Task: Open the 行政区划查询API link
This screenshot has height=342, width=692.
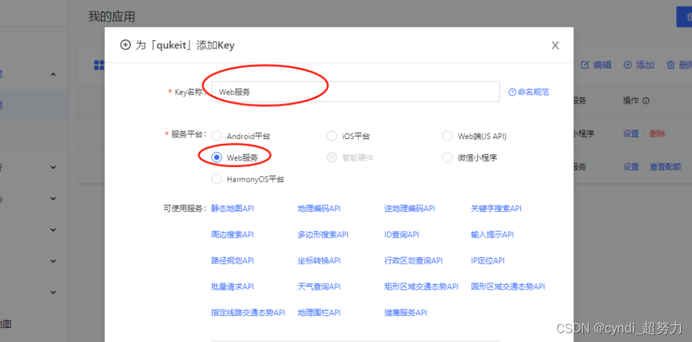Action: pos(414,260)
